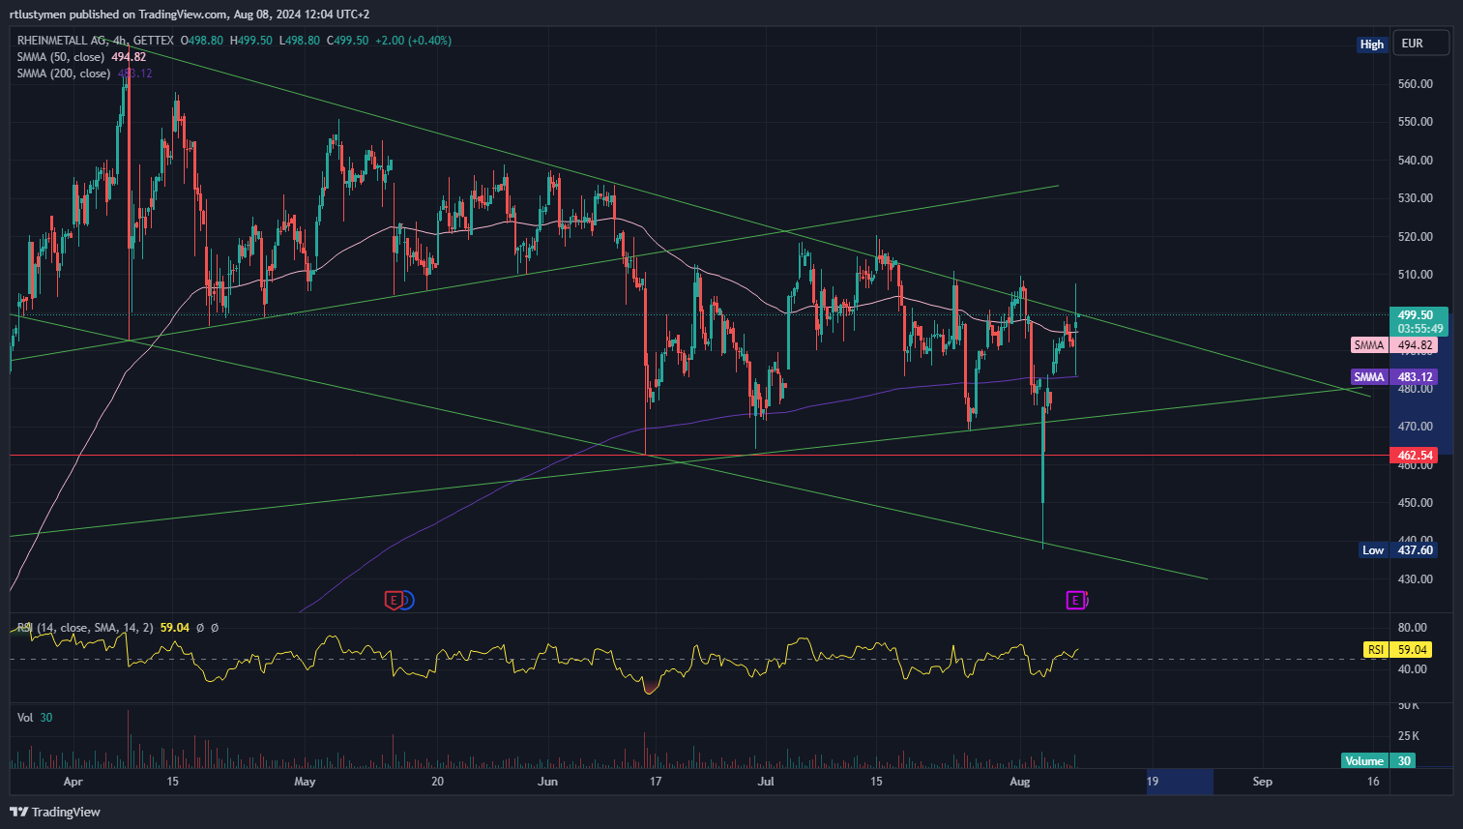The width and height of the screenshot is (1463, 829).
Task: Open the TradingView logo at bottom left
Action: (x=55, y=812)
